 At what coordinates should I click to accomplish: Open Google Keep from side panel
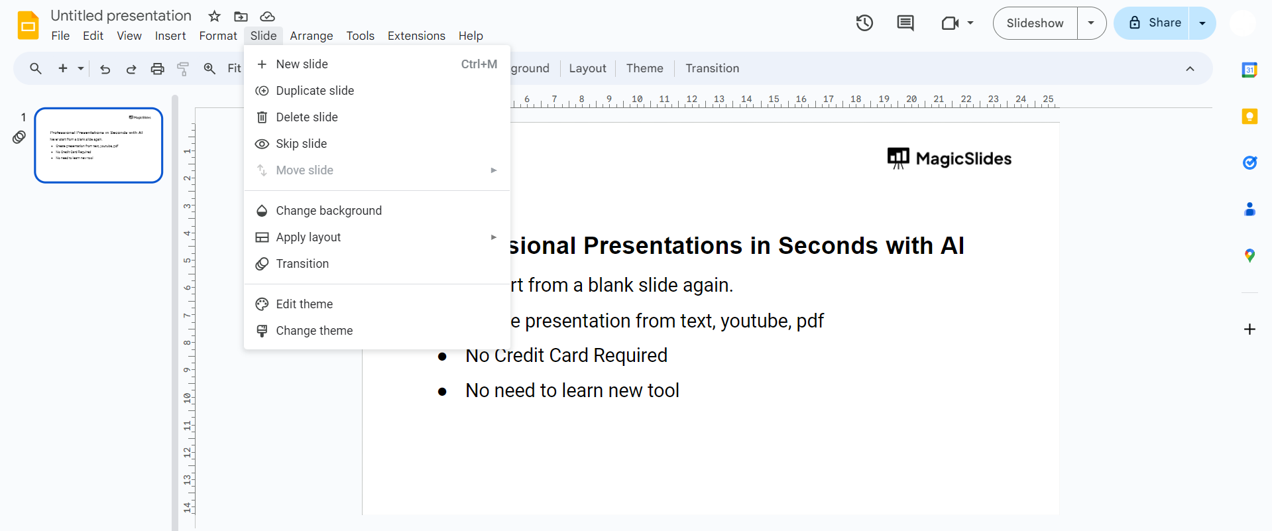[x=1249, y=117]
